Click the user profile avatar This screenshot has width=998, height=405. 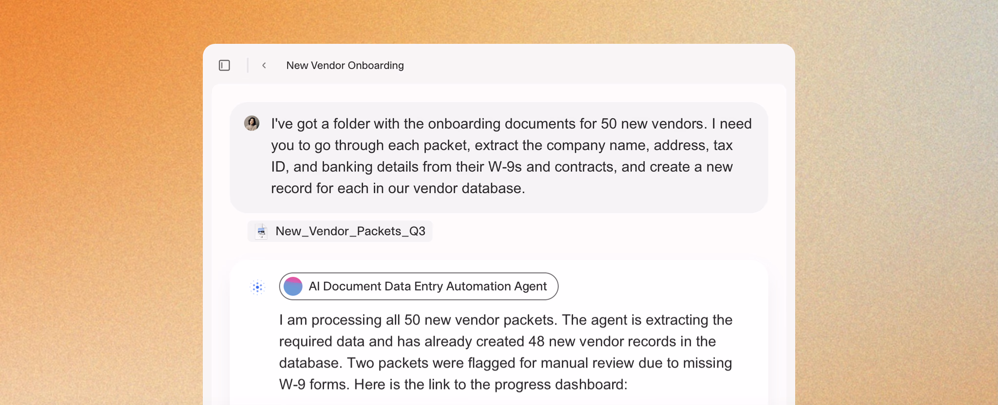click(252, 123)
